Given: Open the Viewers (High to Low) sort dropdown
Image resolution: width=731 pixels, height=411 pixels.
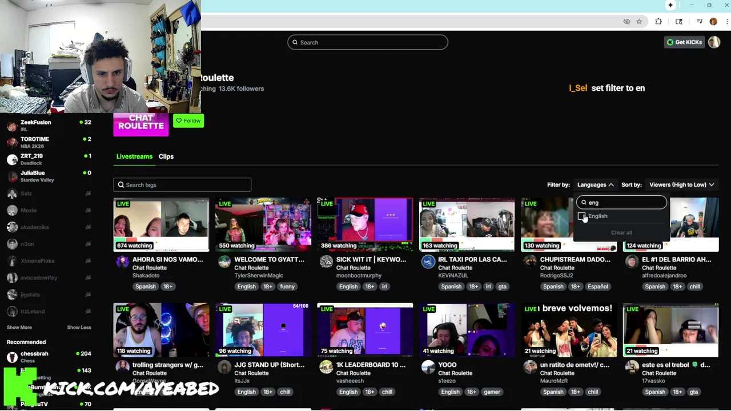Looking at the screenshot, I should [681, 185].
